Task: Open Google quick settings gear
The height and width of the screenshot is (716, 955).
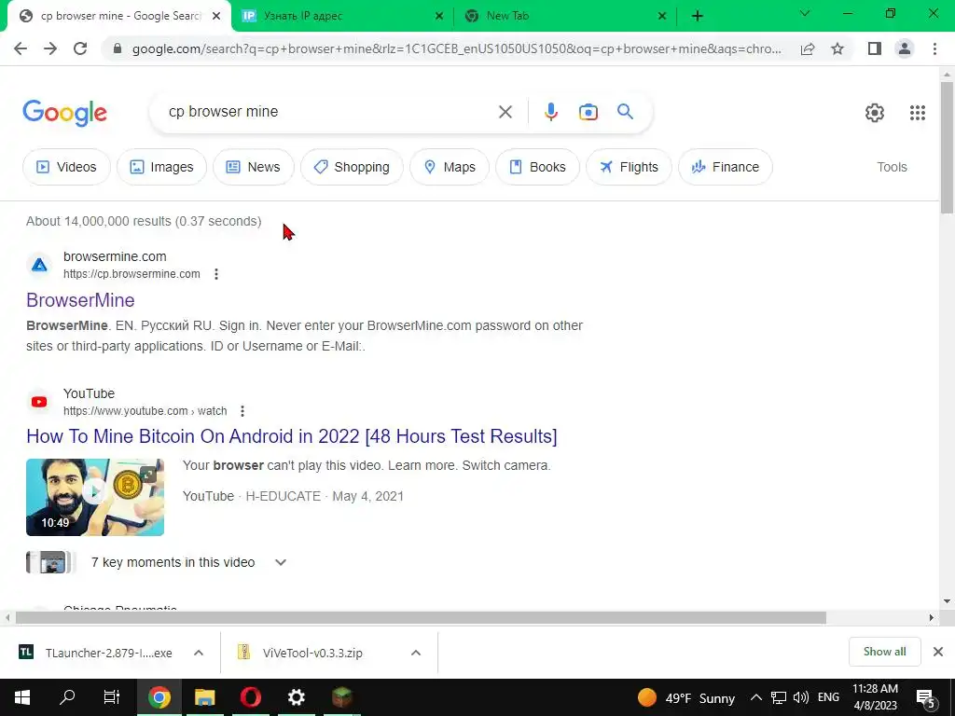Action: click(x=875, y=113)
